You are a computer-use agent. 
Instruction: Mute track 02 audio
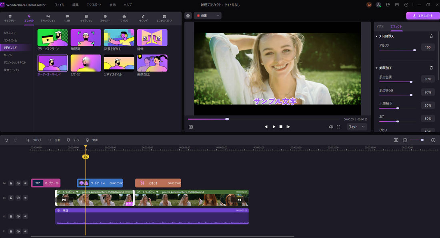26,216
